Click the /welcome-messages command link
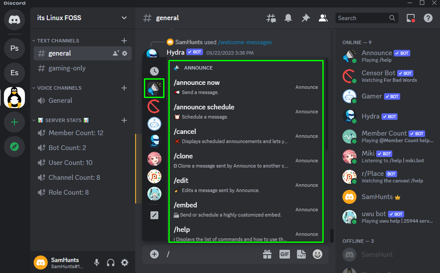This screenshot has height=273, width=440. coord(244,42)
